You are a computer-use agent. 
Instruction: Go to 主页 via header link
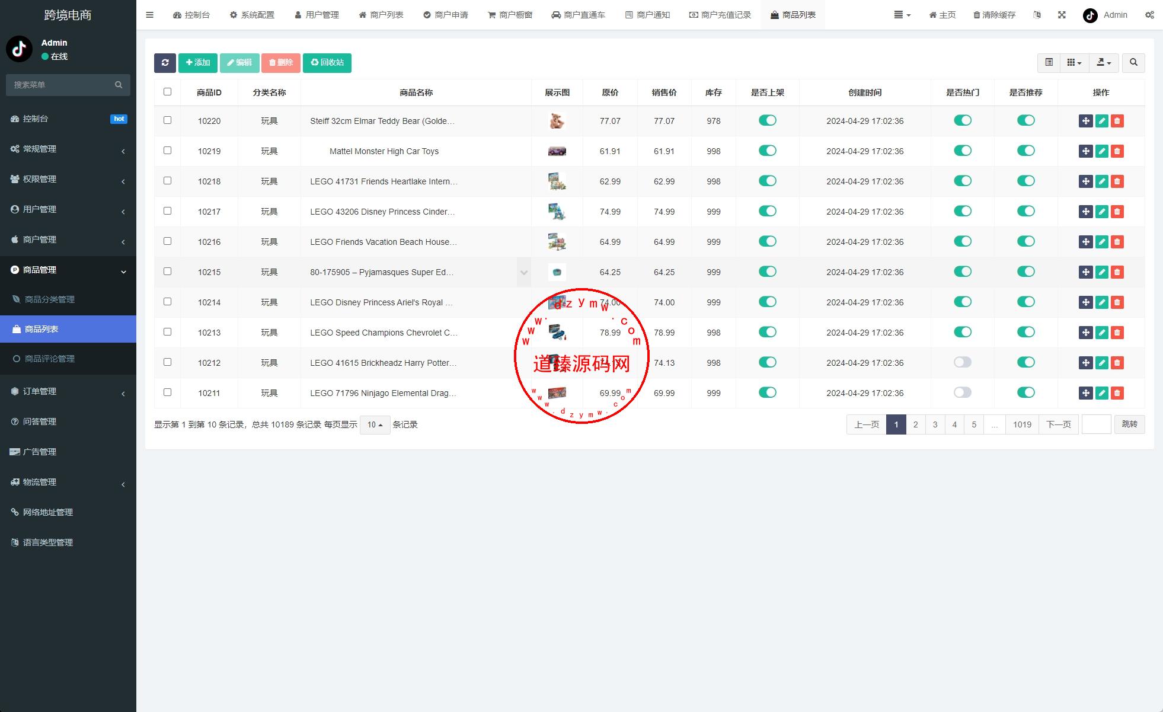942,15
